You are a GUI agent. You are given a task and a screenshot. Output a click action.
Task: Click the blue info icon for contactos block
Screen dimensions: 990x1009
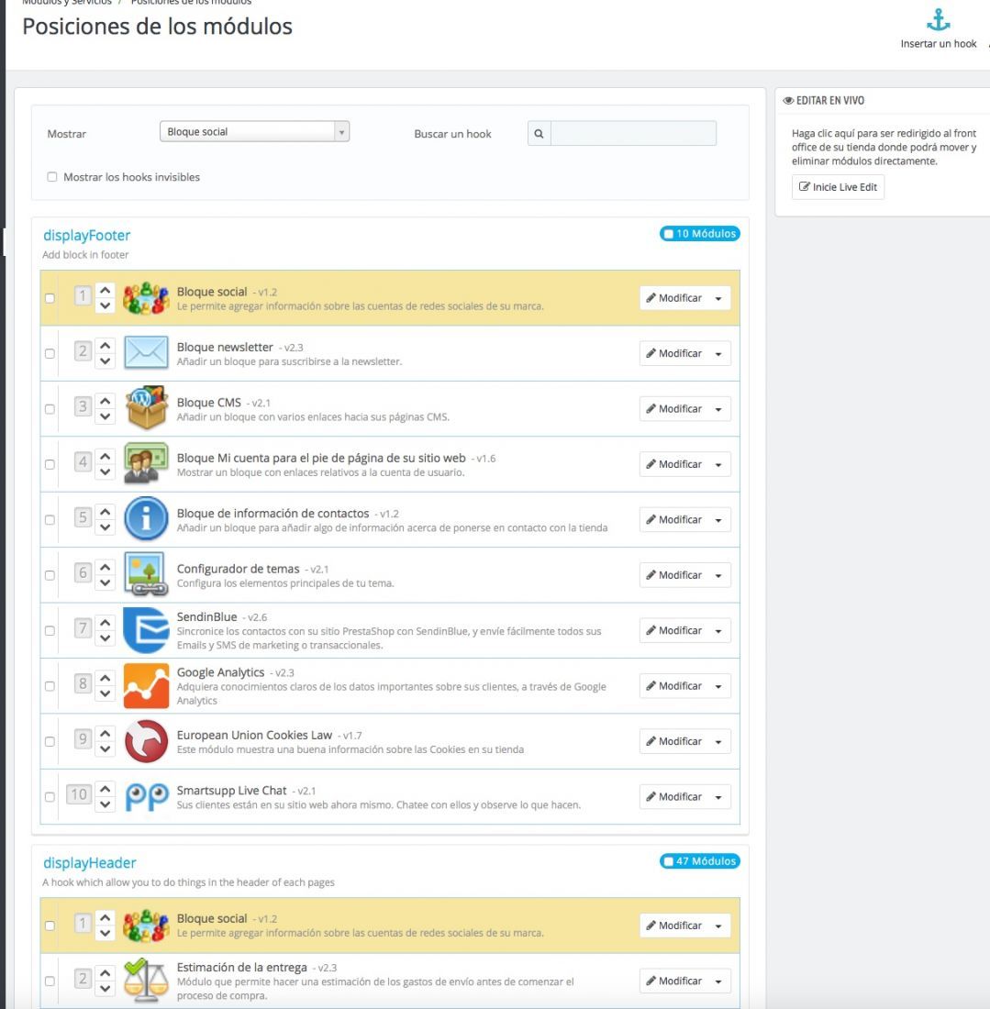pos(146,518)
